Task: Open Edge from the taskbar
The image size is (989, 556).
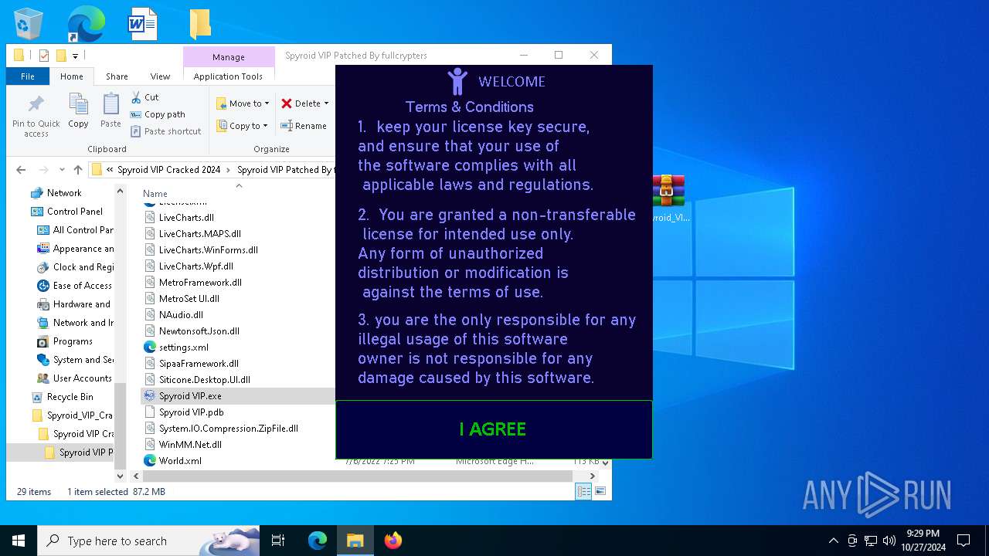Action: (x=318, y=541)
